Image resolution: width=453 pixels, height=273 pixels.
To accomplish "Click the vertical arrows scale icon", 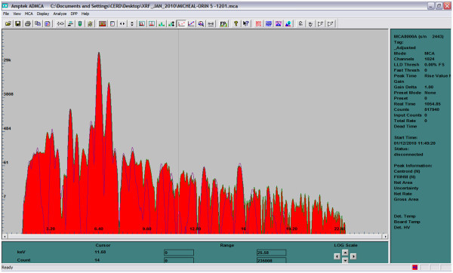I will 131,23.
